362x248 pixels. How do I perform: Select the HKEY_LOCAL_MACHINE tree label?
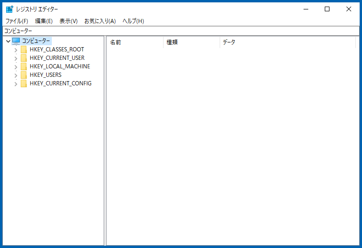coord(59,66)
